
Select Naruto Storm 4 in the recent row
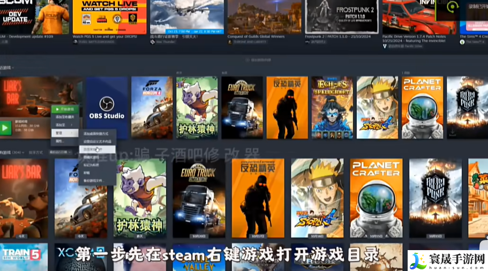point(377,108)
